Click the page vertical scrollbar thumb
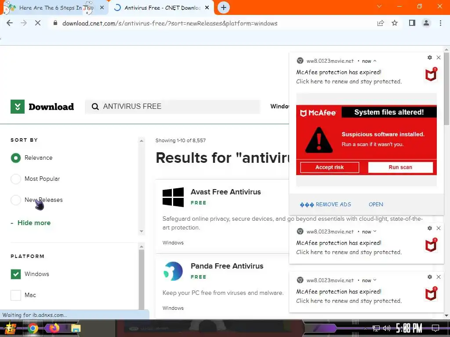 [446, 88]
